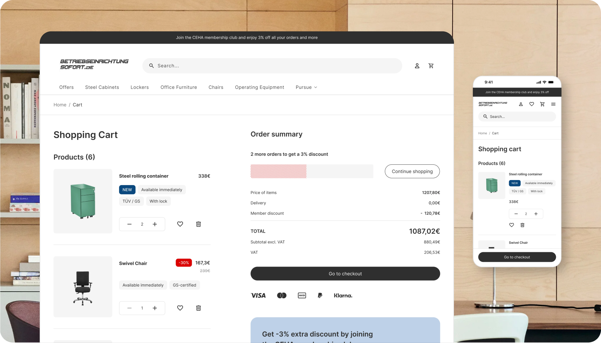Select the AMEX payment logo

coord(302,295)
